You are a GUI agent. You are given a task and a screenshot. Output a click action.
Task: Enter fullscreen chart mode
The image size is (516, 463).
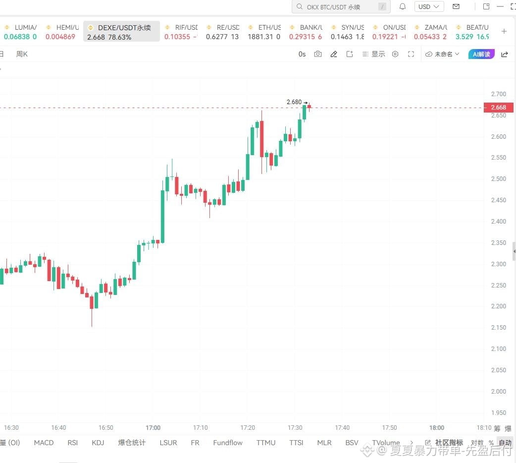pyautogui.click(x=411, y=54)
